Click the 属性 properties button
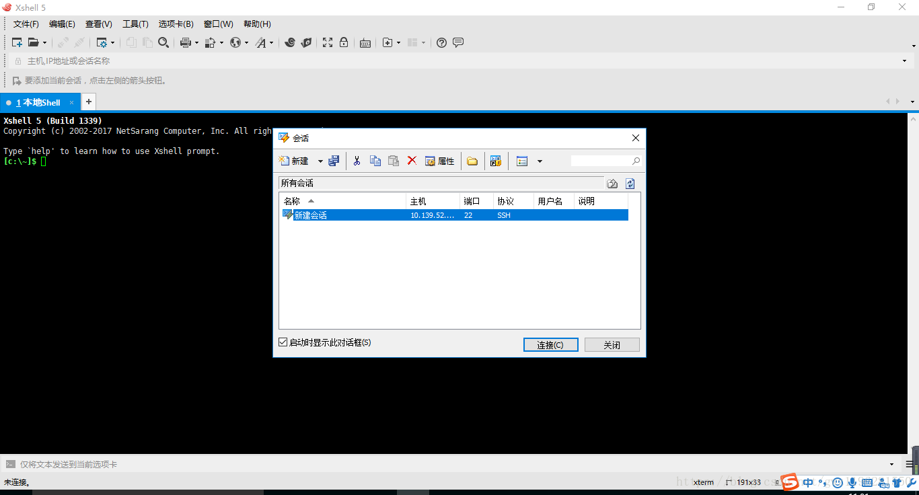The image size is (919, 495). (439, 161)
